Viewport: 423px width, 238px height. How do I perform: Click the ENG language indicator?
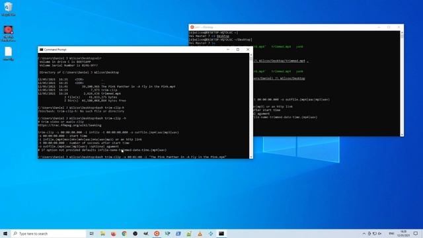391,233
